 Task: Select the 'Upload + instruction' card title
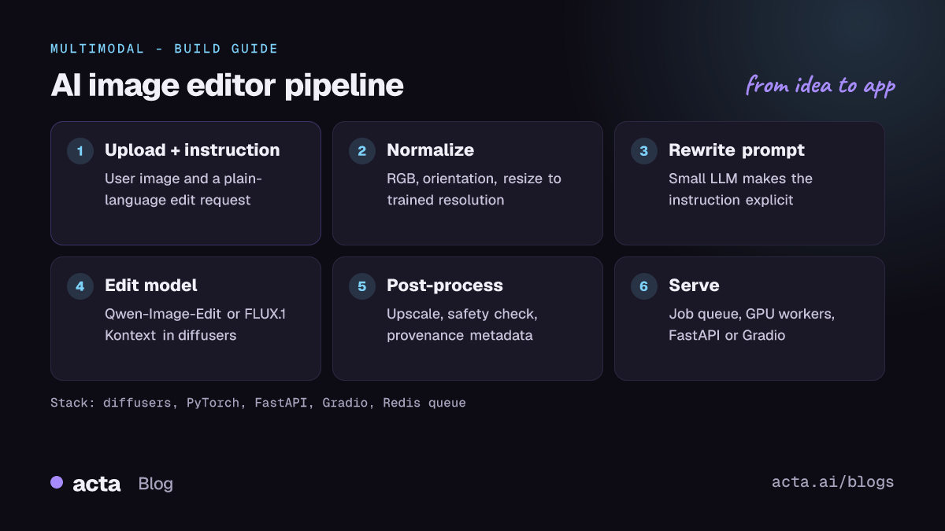pos(192,150)
